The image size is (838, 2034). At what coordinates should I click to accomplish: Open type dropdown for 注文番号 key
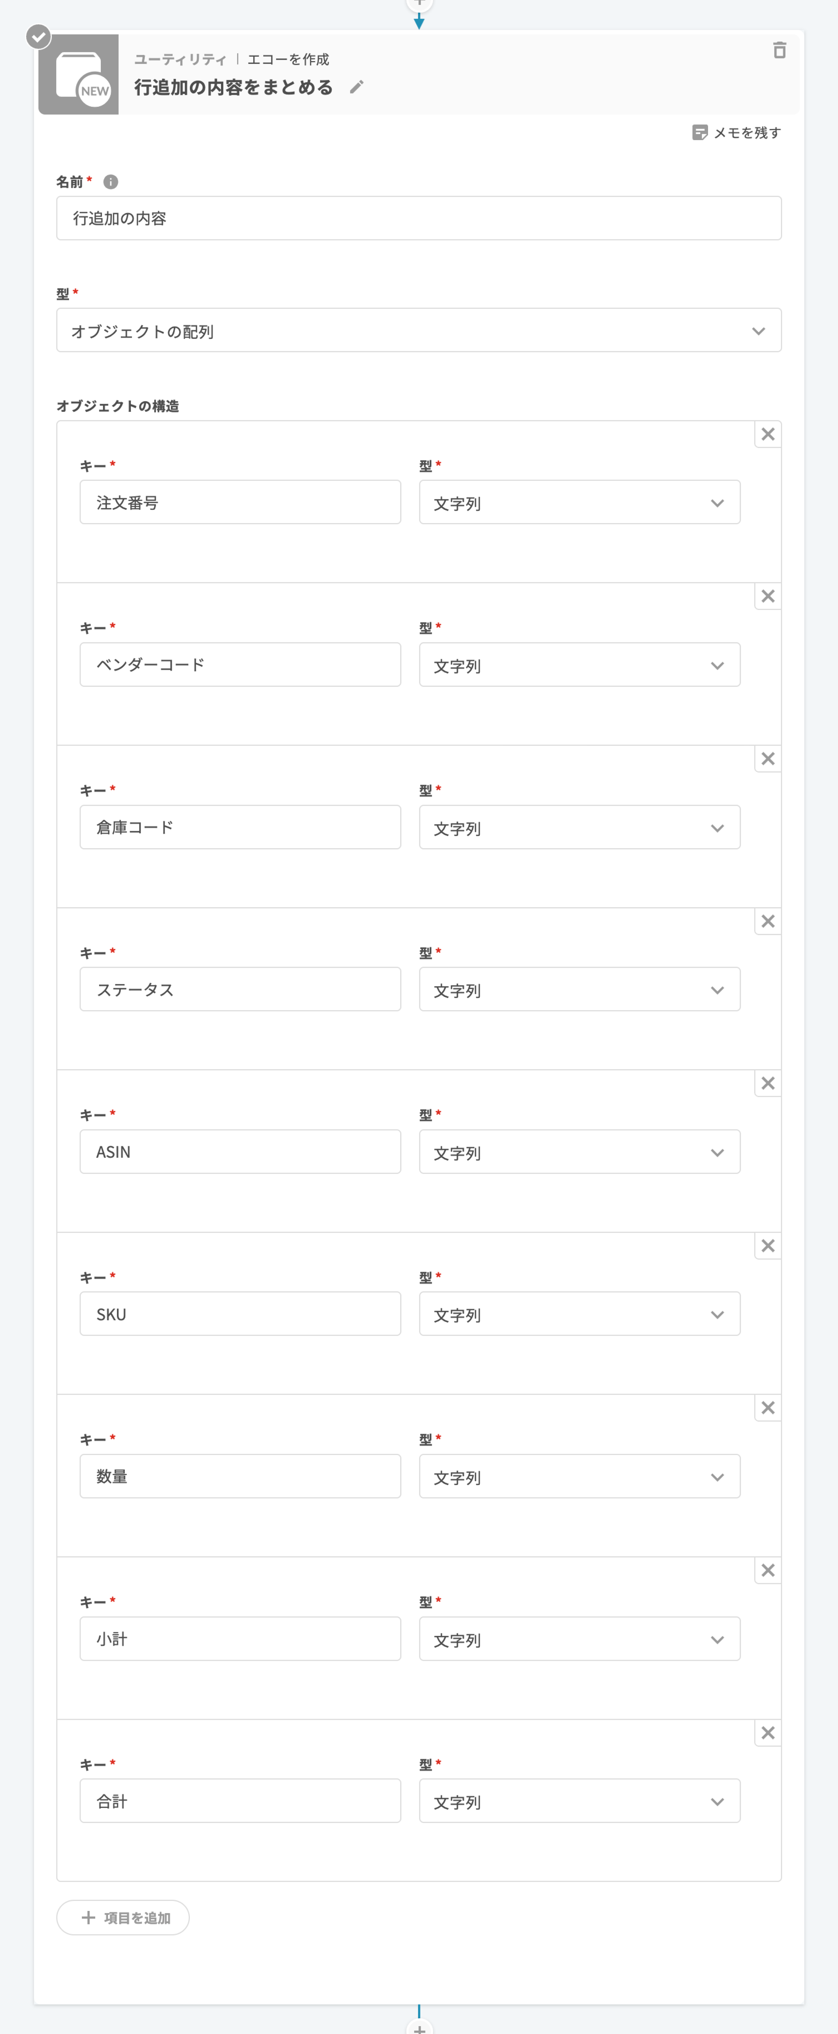click(579, 503)
